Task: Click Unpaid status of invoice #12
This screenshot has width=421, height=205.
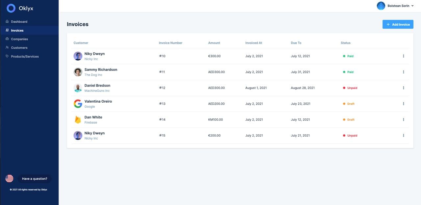Action: 350,88
